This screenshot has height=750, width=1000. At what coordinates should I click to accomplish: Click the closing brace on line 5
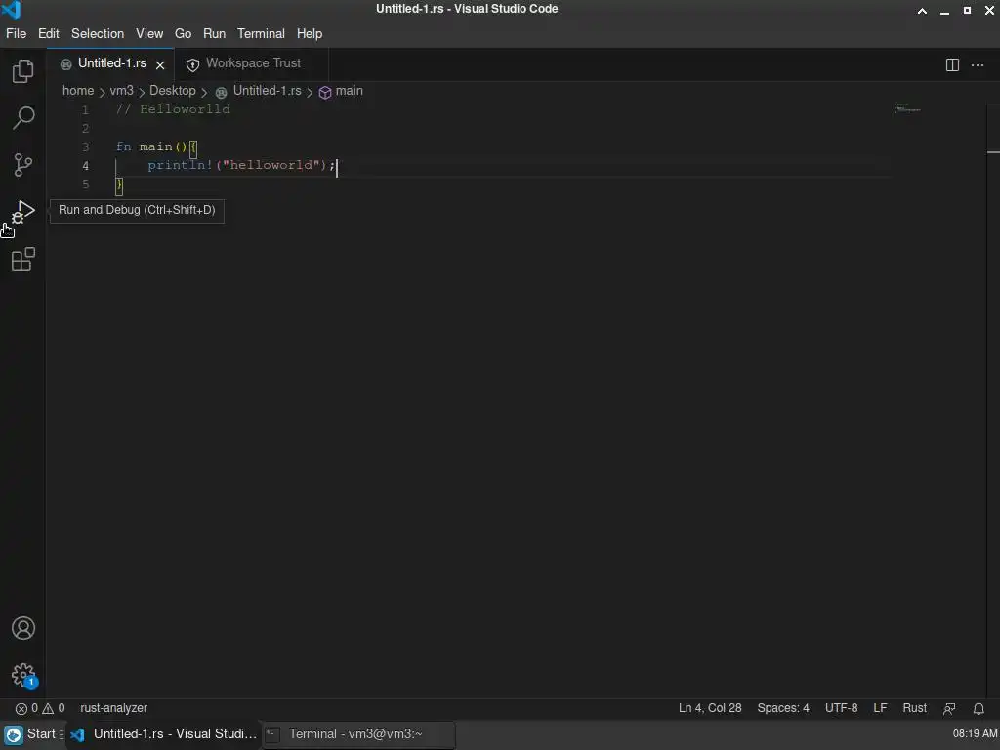coord(119,185)
